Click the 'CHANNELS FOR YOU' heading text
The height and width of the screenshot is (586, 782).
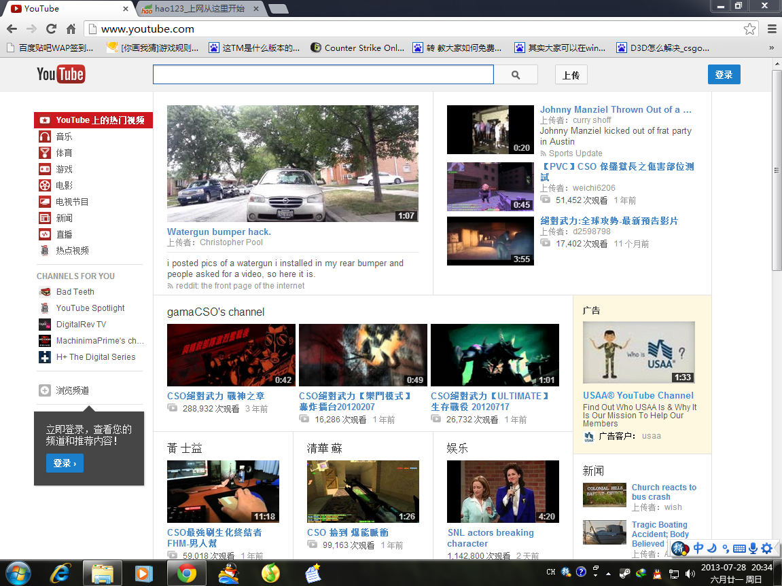(x=76, y=276)
